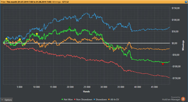Click the 5 000 hands axis label
This screenshot has width=188, height=102.
click(x=20, y=87)
